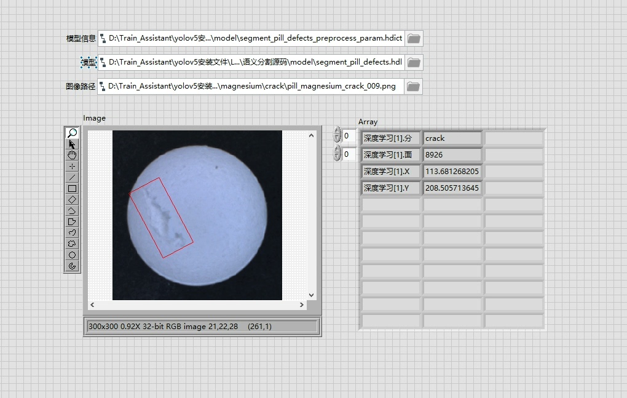Select the 深度学习[1].分 array cell
Screen dimensions: 627x398
point(391,138)
